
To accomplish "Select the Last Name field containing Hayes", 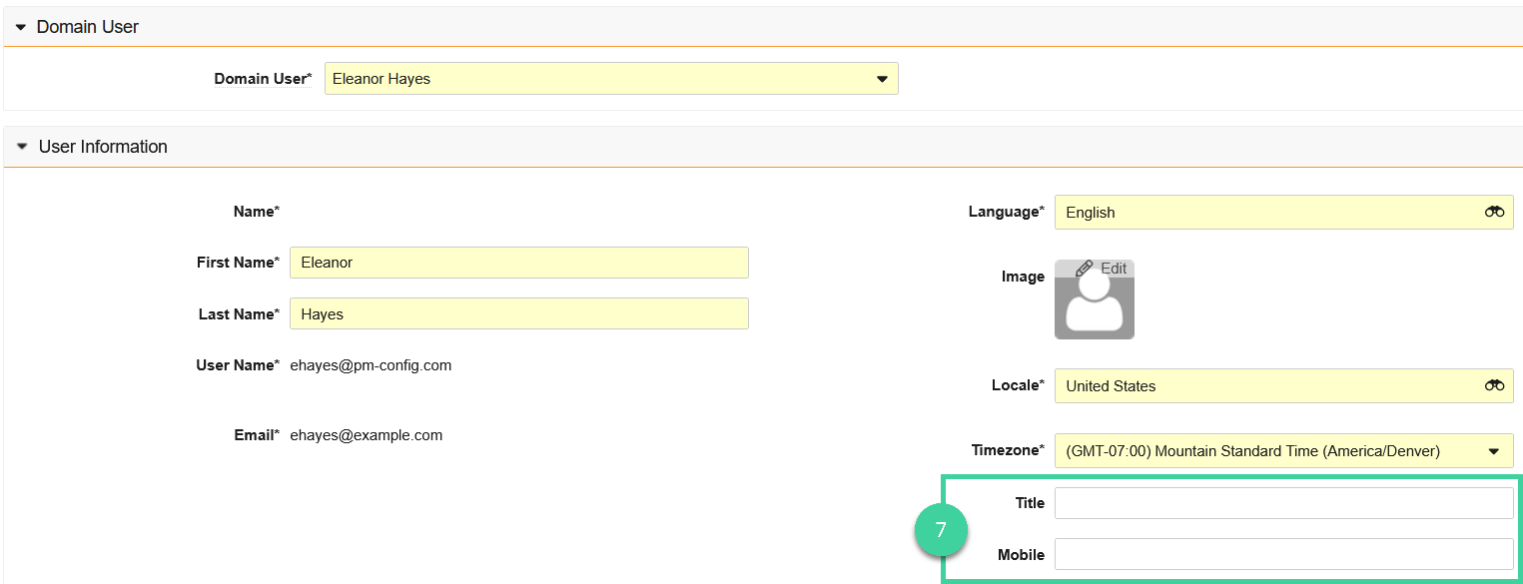I will pos(519,312).
